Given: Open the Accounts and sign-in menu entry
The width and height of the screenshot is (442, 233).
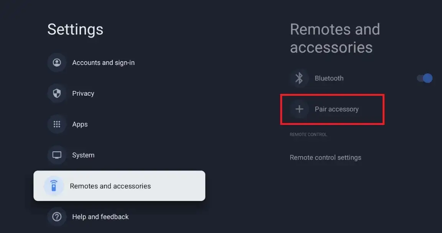Looking at the screenshot, I should [103, 62].
